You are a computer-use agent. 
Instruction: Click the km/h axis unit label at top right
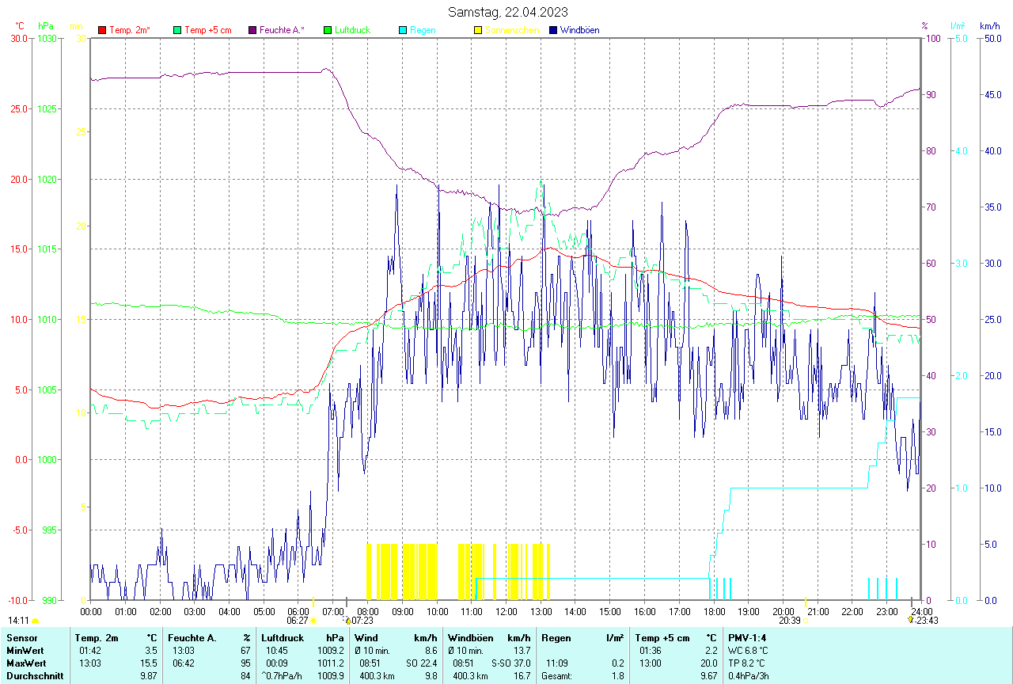pyautogui.click(x=989, y=26)
